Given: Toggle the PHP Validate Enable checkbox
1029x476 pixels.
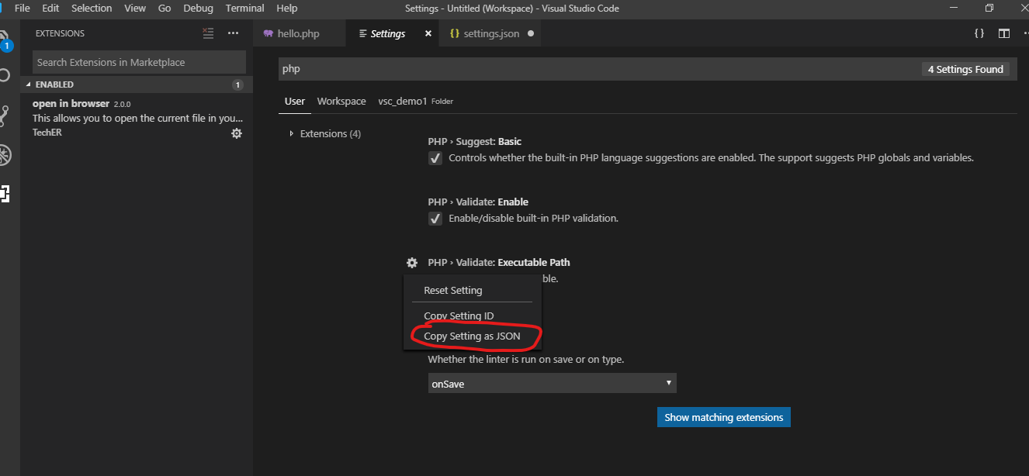Looking at the screenshot, I should (435, 219).
